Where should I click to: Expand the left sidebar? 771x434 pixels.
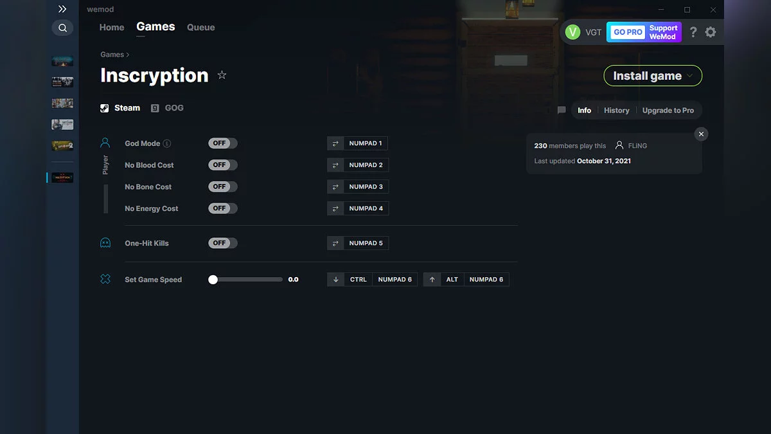click(x=62, y=9)
